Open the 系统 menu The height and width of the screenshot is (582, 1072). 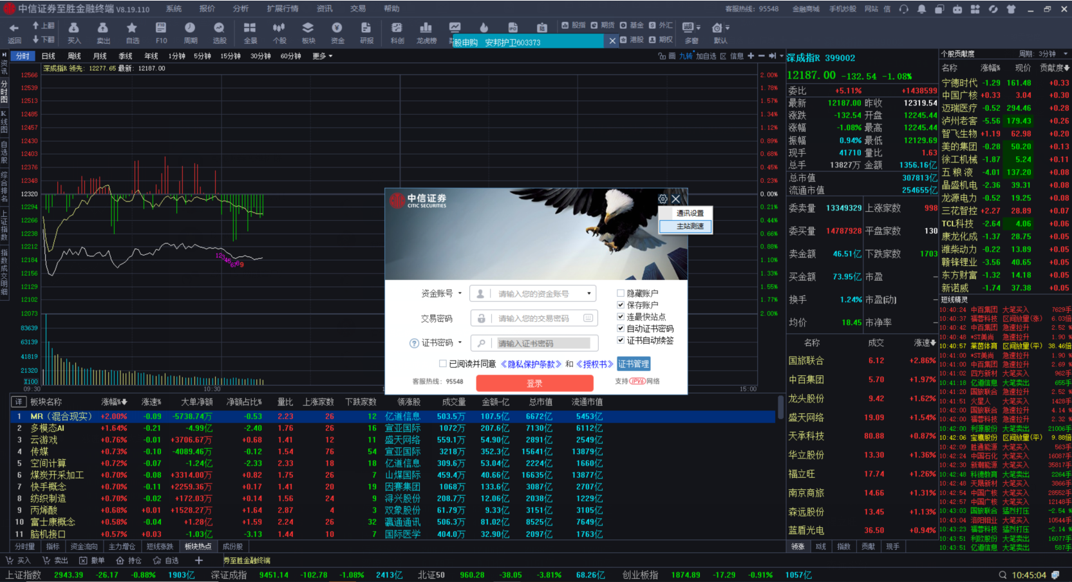pyautogui.click(x=174, y=8)
